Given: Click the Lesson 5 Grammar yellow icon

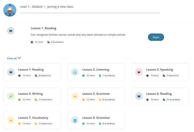Looking at the screenshot, I should pos(75,96).
